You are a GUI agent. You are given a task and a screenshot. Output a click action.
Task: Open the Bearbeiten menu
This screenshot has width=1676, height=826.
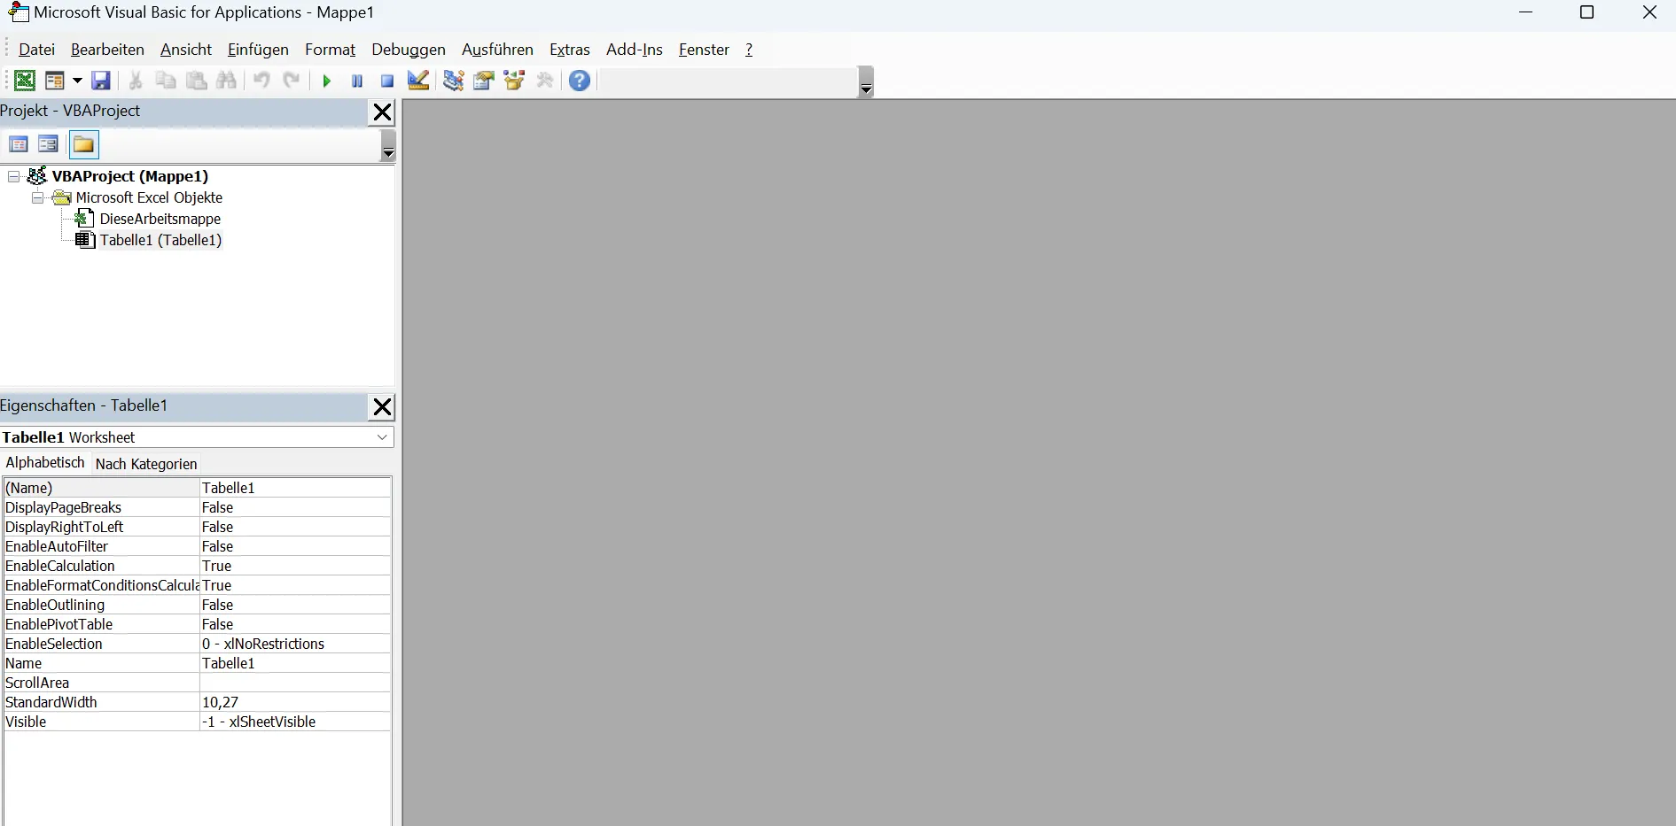coord(107,50)
